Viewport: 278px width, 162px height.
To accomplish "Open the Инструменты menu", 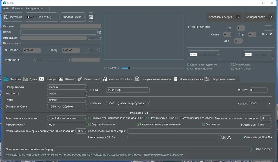I will tap(34, 8).
